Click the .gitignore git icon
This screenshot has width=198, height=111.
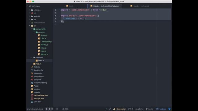coord(32,80)
